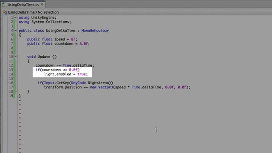Close the UsingDeltaTime.cs tab
Viewport: 272px width, 153px height.
pos(42,5)
